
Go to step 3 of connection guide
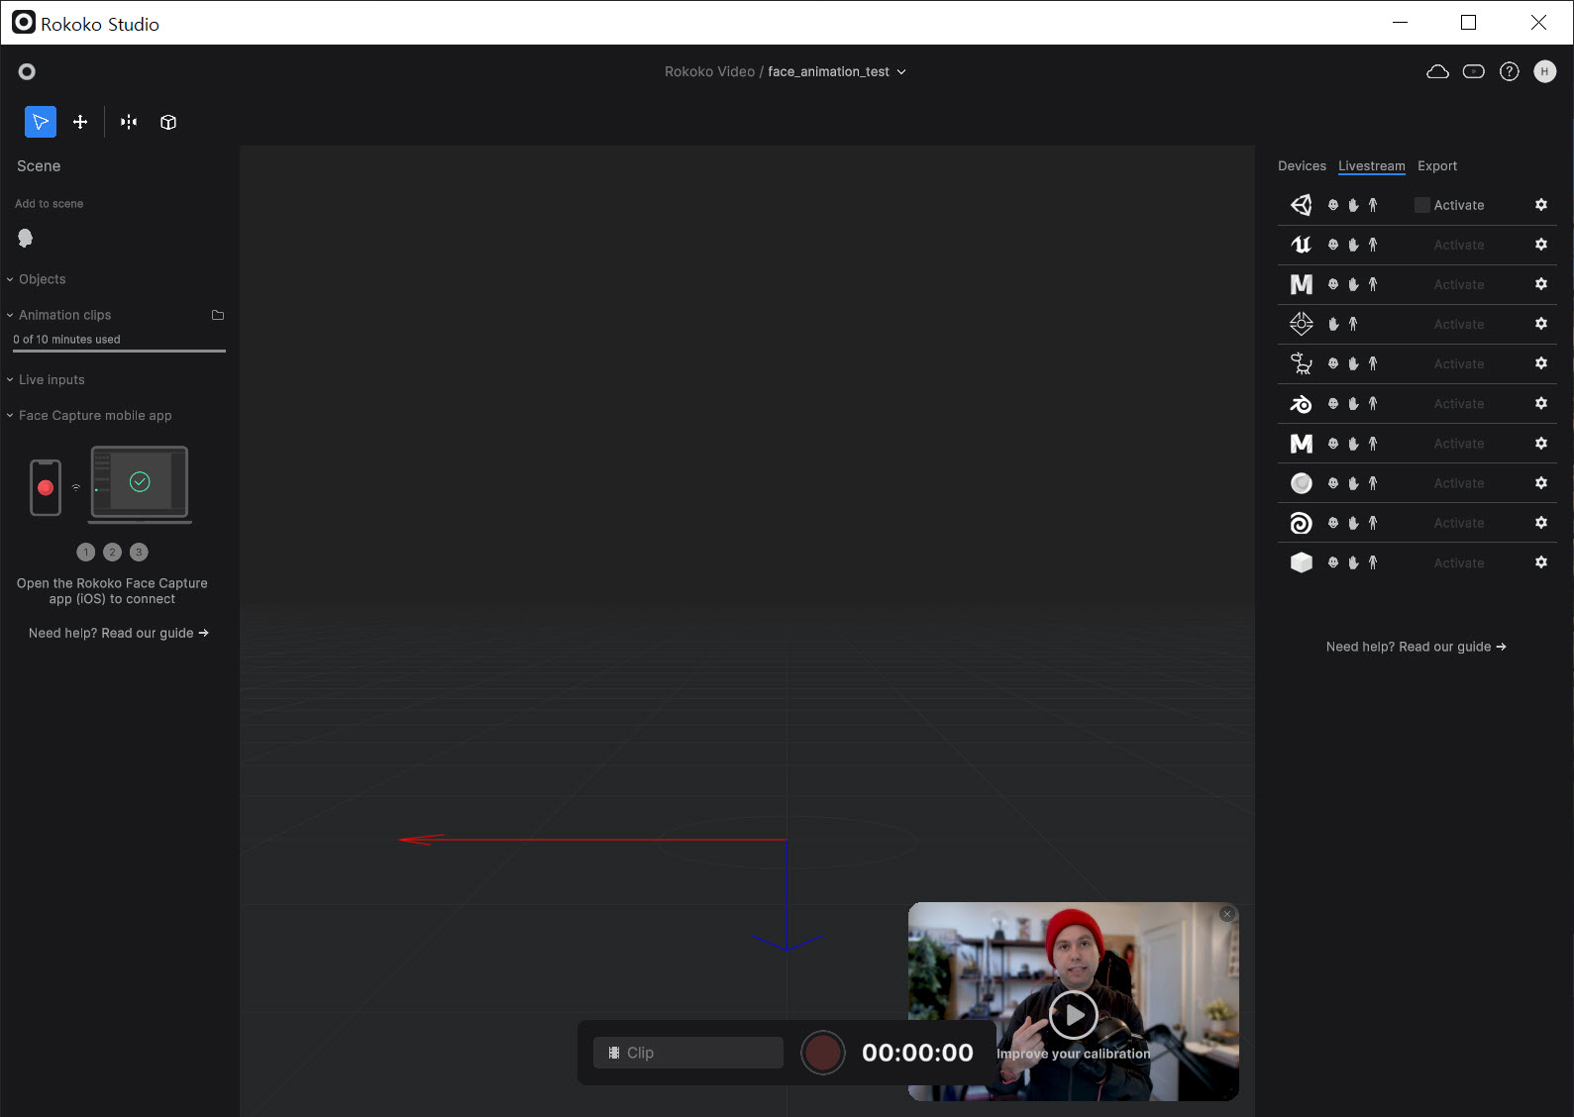tap(139, 552)
